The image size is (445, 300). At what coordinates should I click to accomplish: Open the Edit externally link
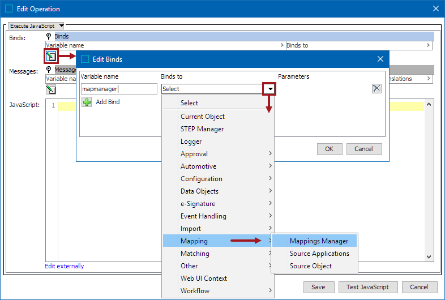click(65, 266)
